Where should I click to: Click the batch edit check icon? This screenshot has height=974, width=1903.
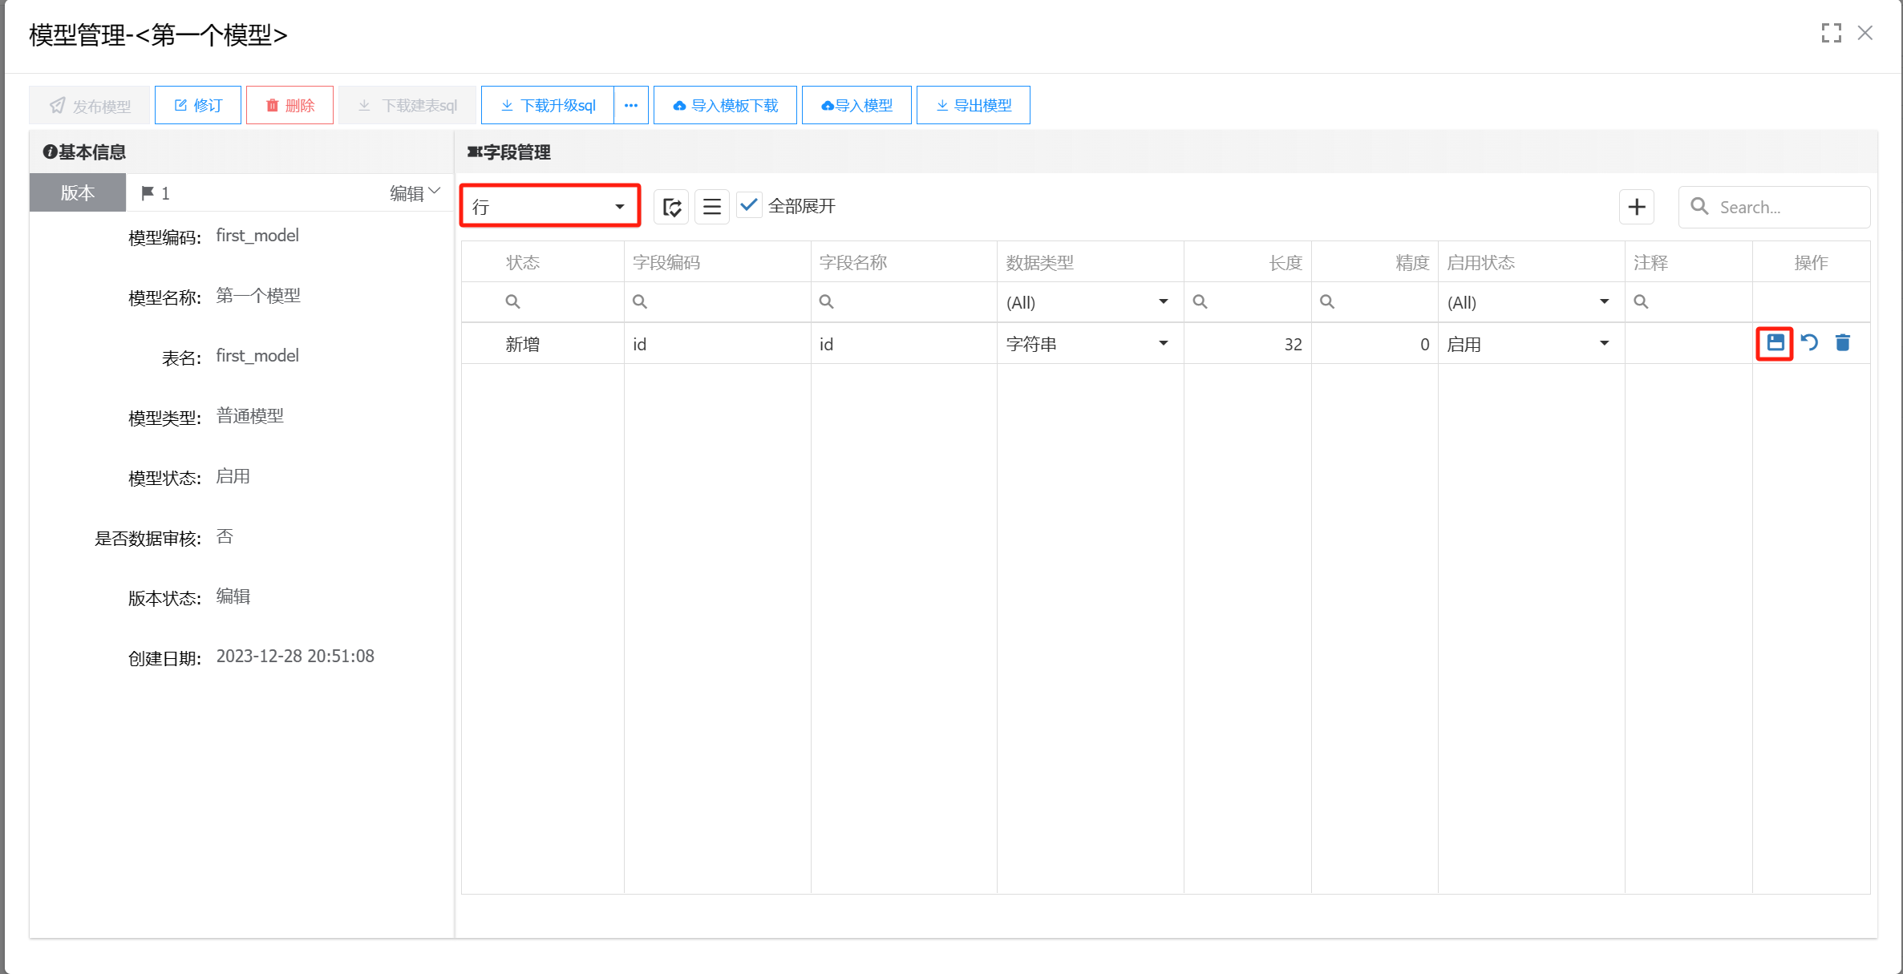671,207
